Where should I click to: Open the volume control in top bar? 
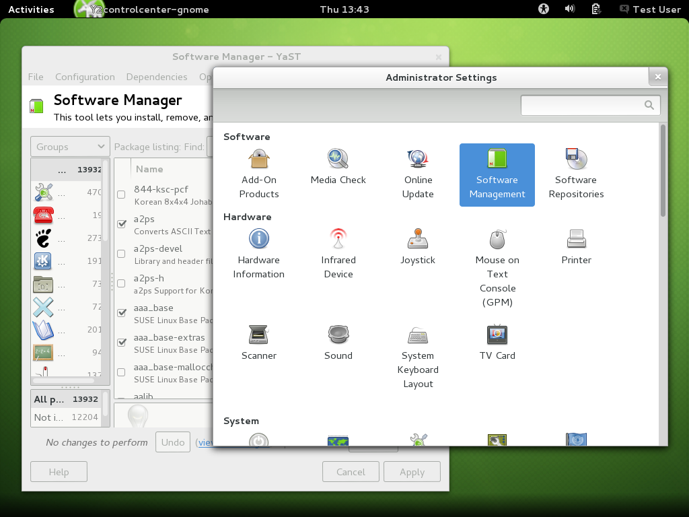tap(570, 9)
